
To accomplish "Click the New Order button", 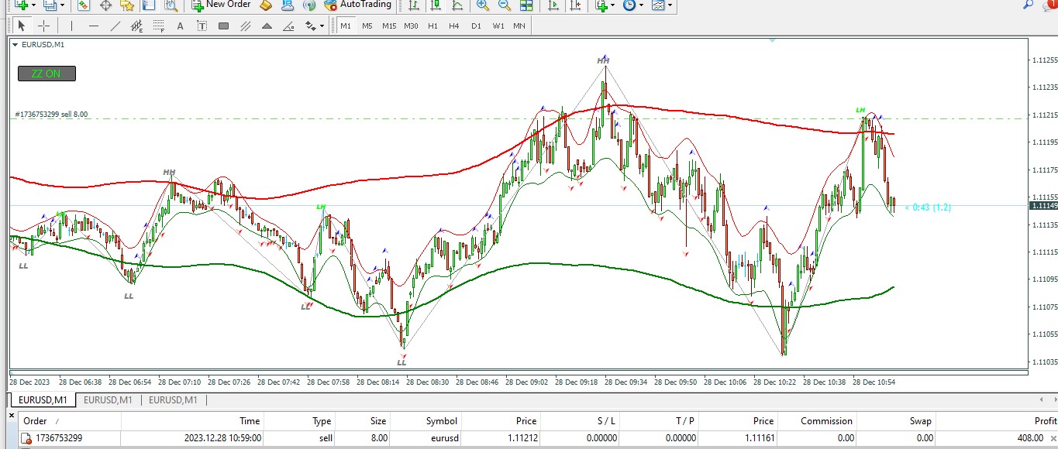I will pos(220,5).
